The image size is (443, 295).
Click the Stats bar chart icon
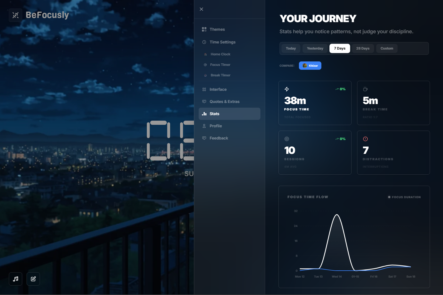[204, 114]
